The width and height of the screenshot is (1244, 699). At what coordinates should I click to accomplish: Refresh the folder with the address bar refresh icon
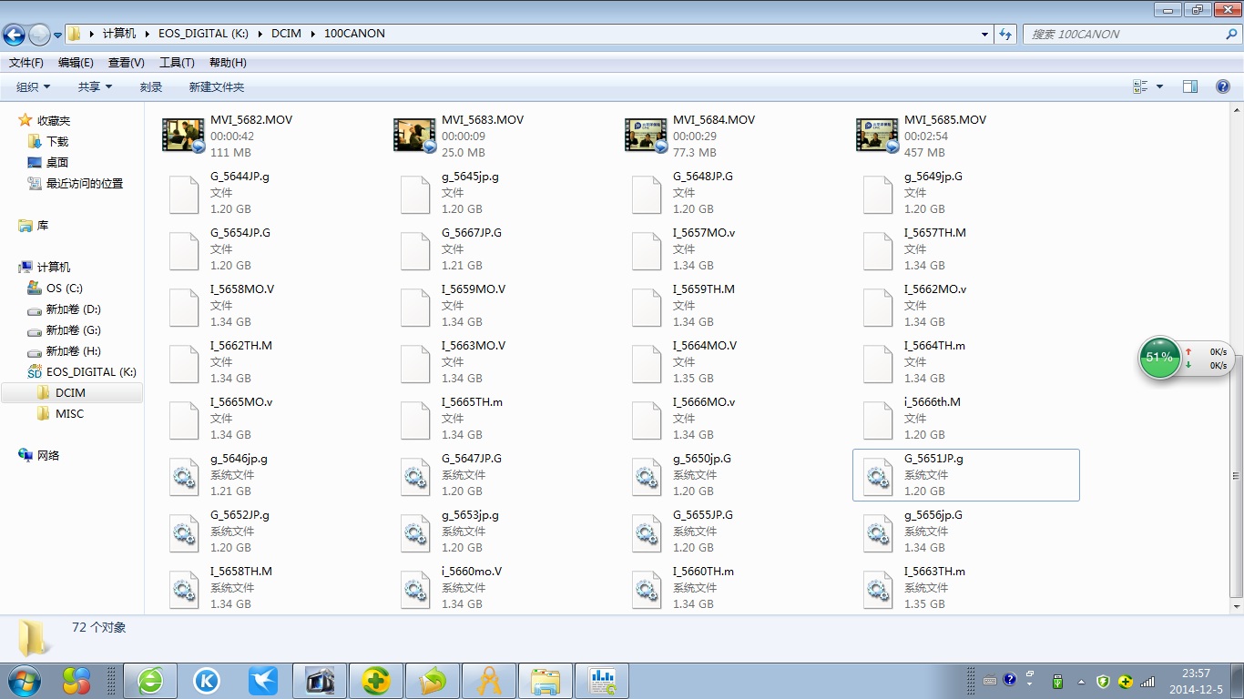click(x=1005, y=34)
